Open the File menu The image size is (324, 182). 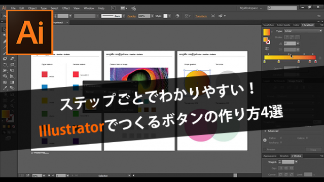pos(13,8)
